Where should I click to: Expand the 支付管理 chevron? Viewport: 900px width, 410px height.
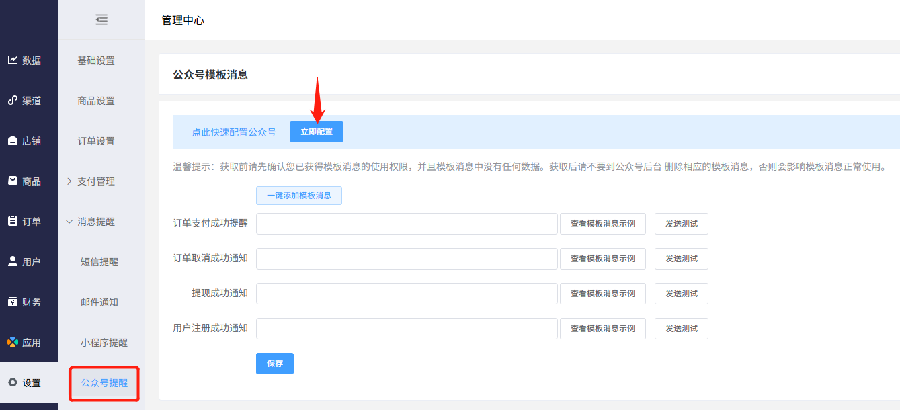click(69, 181)
